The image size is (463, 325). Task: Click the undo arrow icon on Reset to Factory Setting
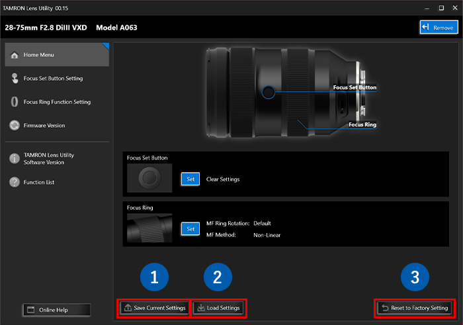coord(385,308)
